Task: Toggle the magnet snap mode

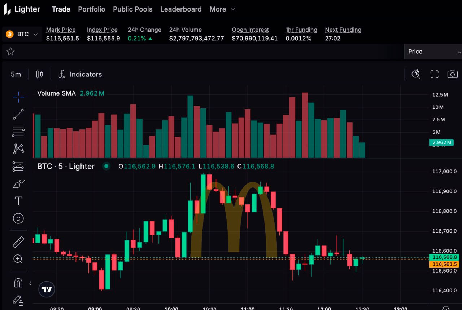Action: tap(18, 283)
